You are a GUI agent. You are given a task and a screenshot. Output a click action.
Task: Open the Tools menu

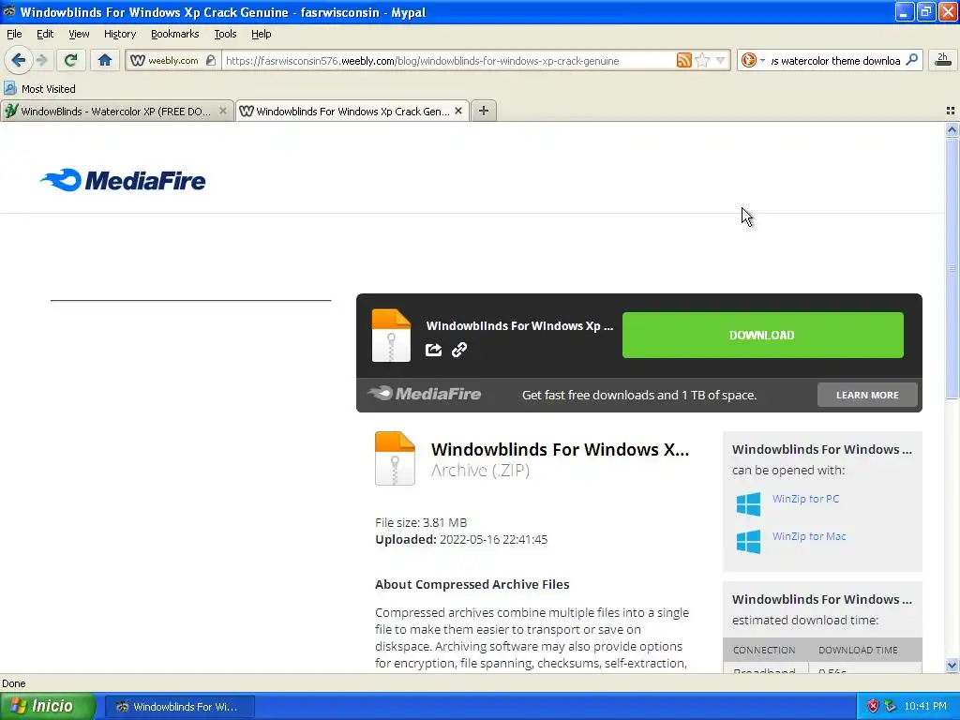point(225,34)
